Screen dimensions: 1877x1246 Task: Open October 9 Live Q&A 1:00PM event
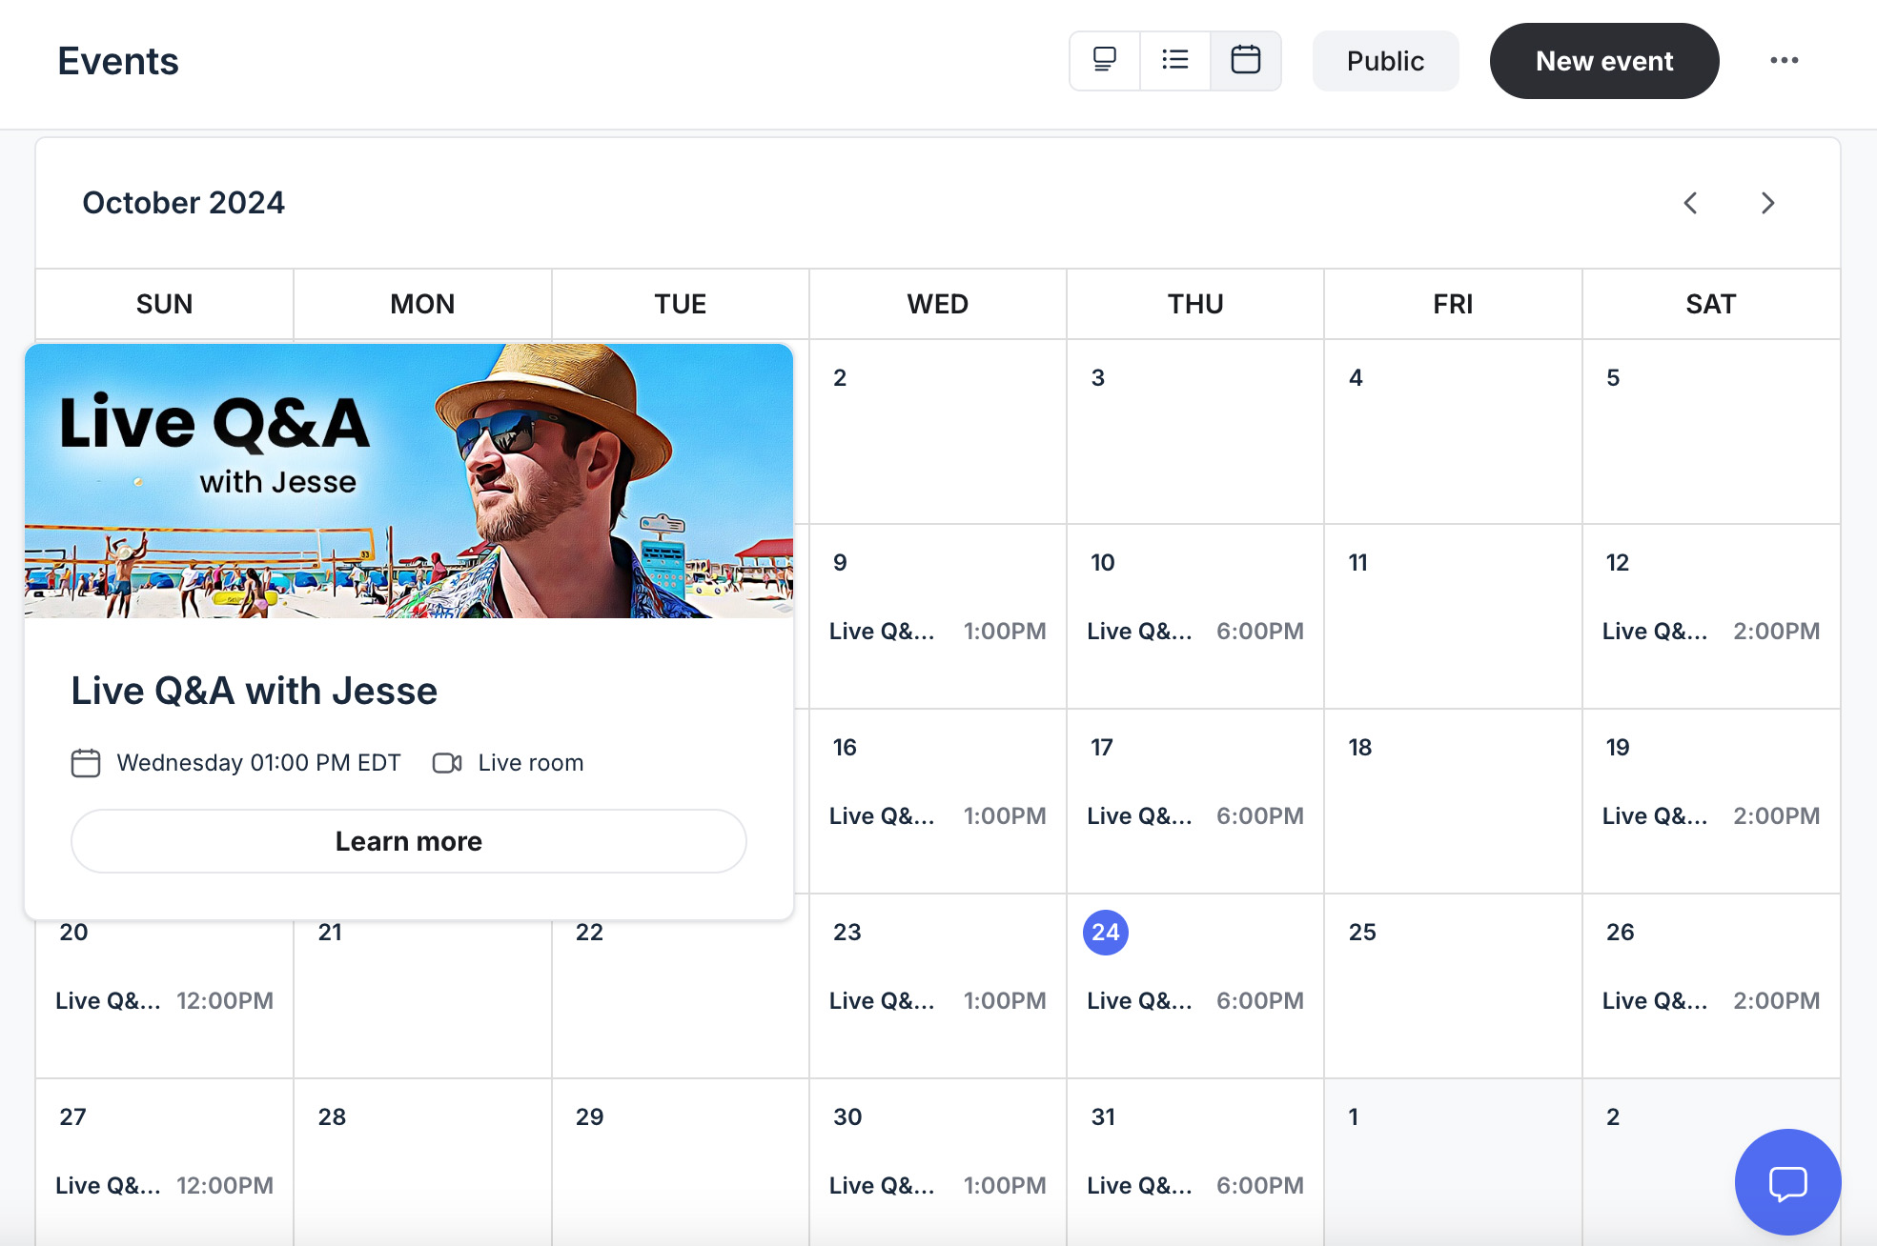(x=938, y=631)
